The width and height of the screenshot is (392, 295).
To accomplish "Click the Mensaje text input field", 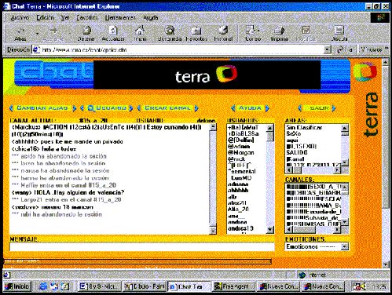I will (x=142, y=247).
